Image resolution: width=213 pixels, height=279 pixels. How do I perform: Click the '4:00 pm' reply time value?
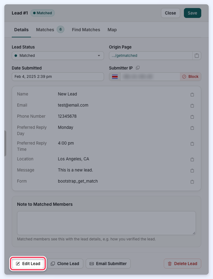pyautogui.click(x=66, y=143)
